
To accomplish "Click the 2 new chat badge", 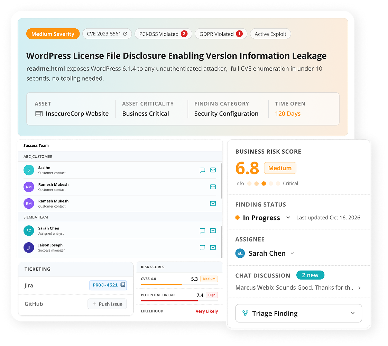I will pos(310,275).
